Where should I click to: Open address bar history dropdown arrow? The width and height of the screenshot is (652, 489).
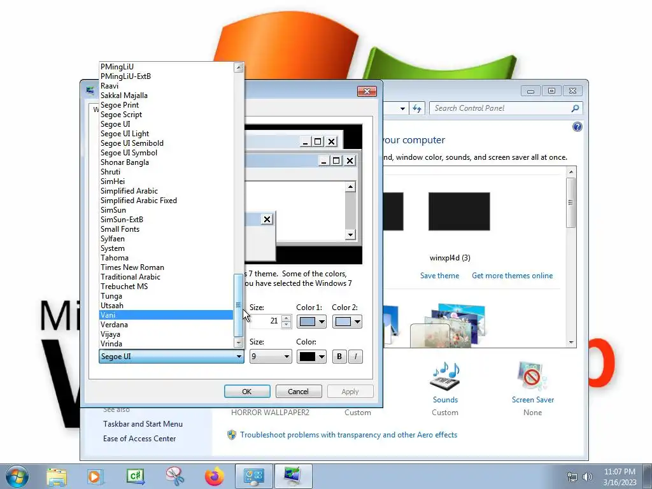[402, 108]
